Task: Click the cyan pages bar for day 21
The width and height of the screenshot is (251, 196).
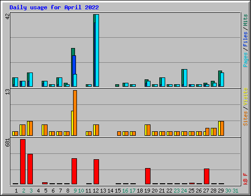Action: [163, 82]
